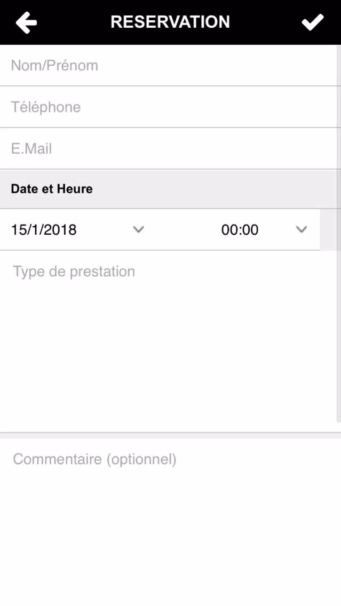This screenshot has width=341, height=606.
Task: Click the Type de prestation placeholder text
Action: point(74,272)
